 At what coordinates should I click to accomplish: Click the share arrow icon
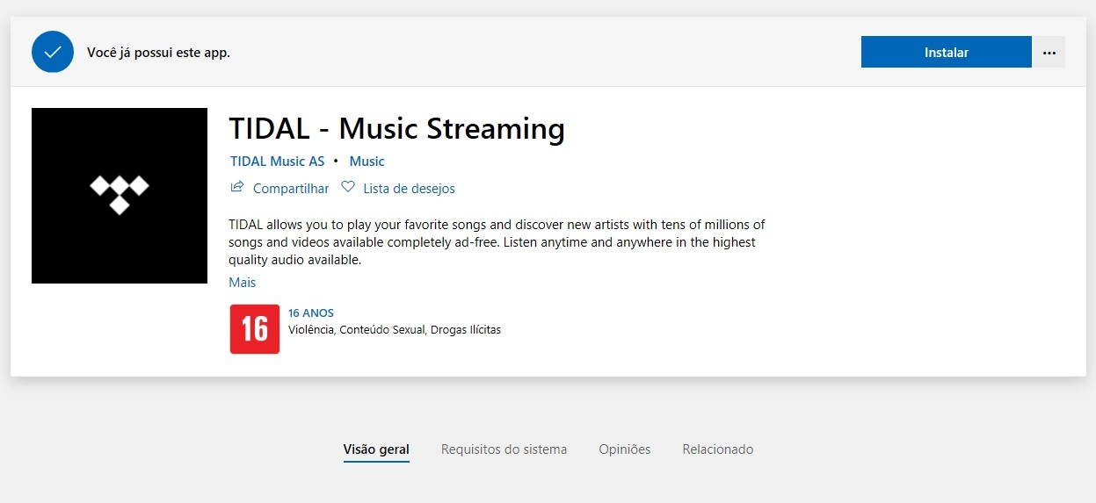[237, 187]
